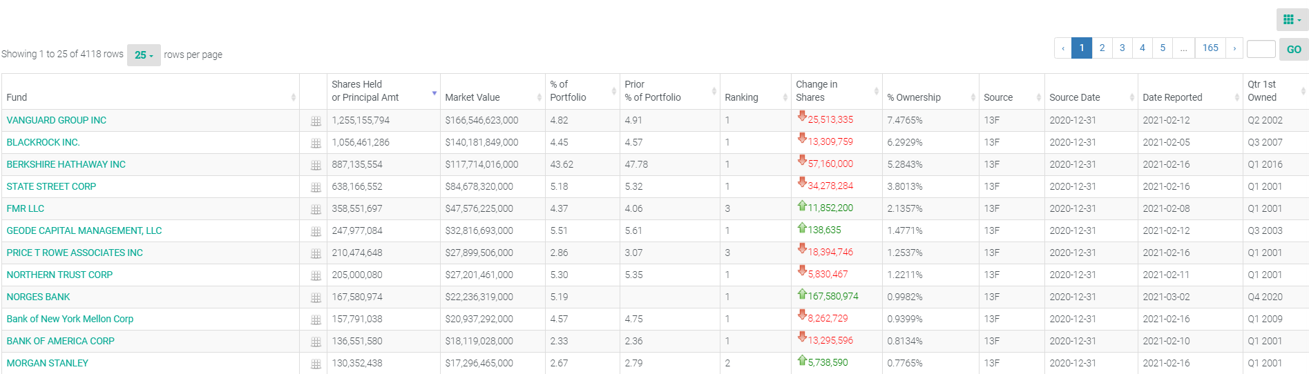Go to previous page arrow
The image size is (1309, 374).
(1063, 48)
